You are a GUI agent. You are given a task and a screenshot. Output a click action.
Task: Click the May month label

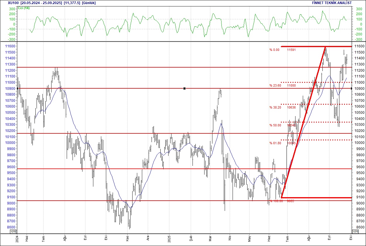250,239
